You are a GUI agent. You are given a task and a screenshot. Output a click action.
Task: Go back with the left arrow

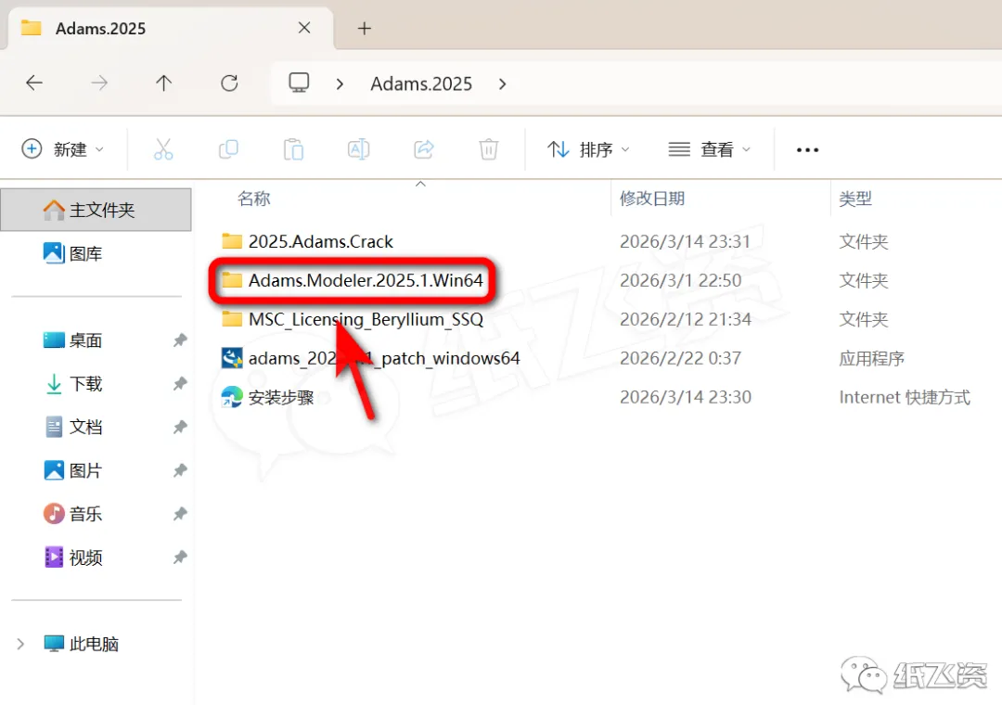tap(34, 83)
